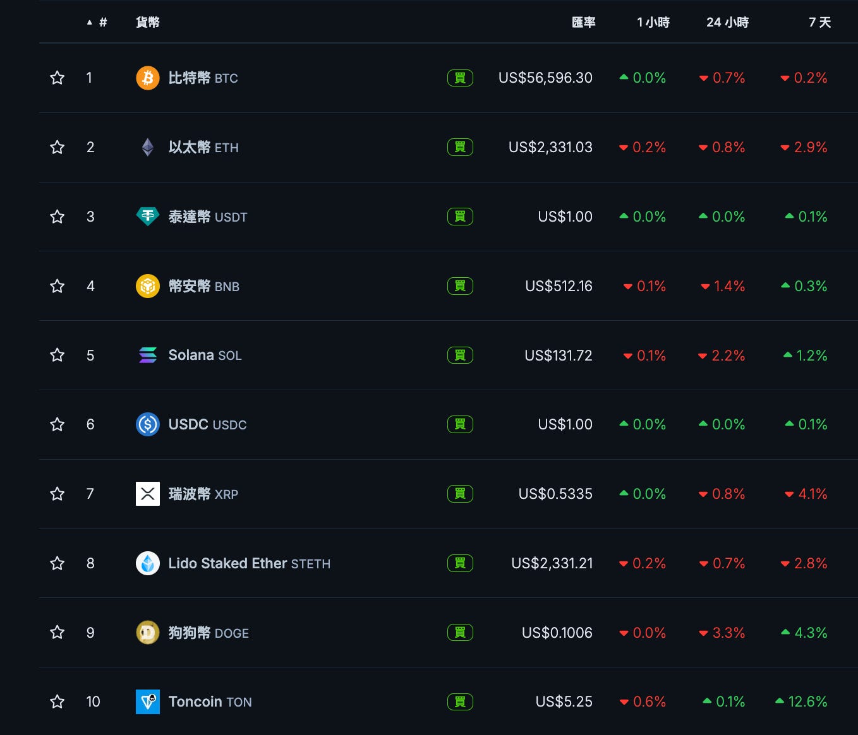This screenshot has width=858, height=735.
Task: Favorite USDT with its star icon
Action: [57, 217]
